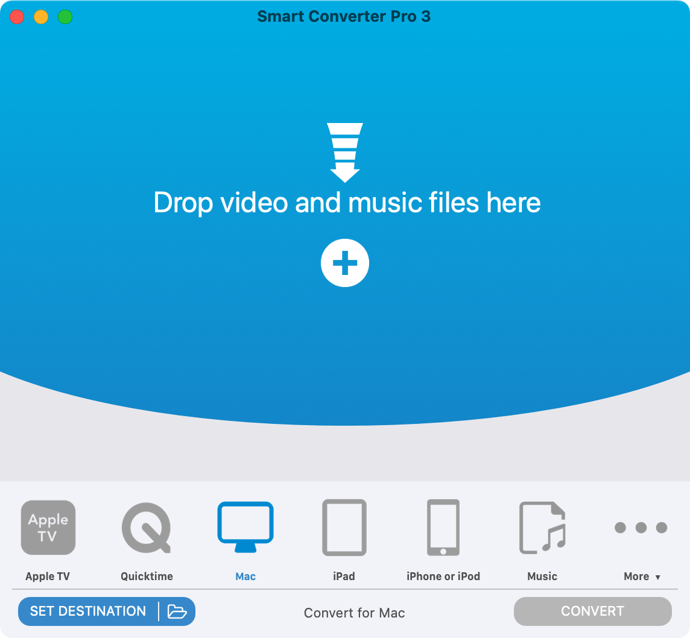This screenshot has height=638, width=690.
Task: Switch to the Quicktime label tab
Action: pyautogui.click(x=147, y=576)
